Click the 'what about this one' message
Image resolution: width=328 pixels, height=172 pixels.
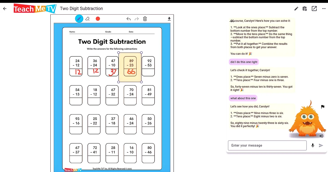tap(243, 98)
